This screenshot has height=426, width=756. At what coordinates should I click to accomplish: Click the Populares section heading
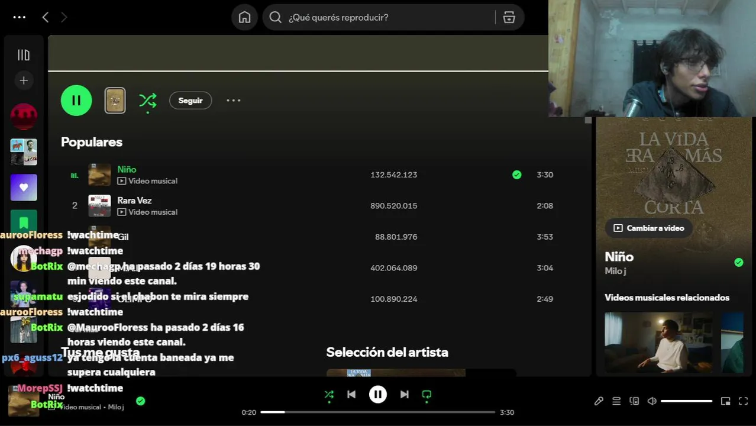pos(92,142)
